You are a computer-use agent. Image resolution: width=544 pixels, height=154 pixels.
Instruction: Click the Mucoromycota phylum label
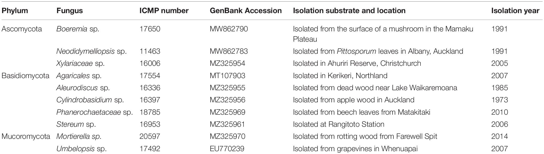(x=26, y=137)
